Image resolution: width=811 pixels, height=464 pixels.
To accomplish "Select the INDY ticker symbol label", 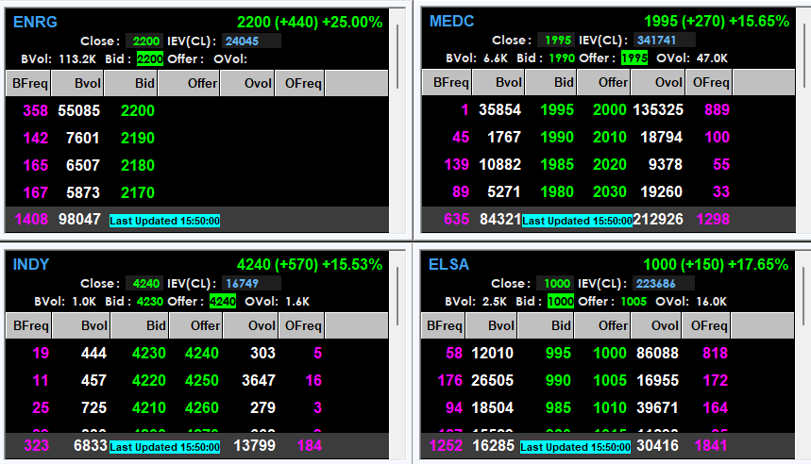I will point(31,265).
